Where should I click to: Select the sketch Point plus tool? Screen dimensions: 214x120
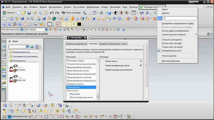72,116
